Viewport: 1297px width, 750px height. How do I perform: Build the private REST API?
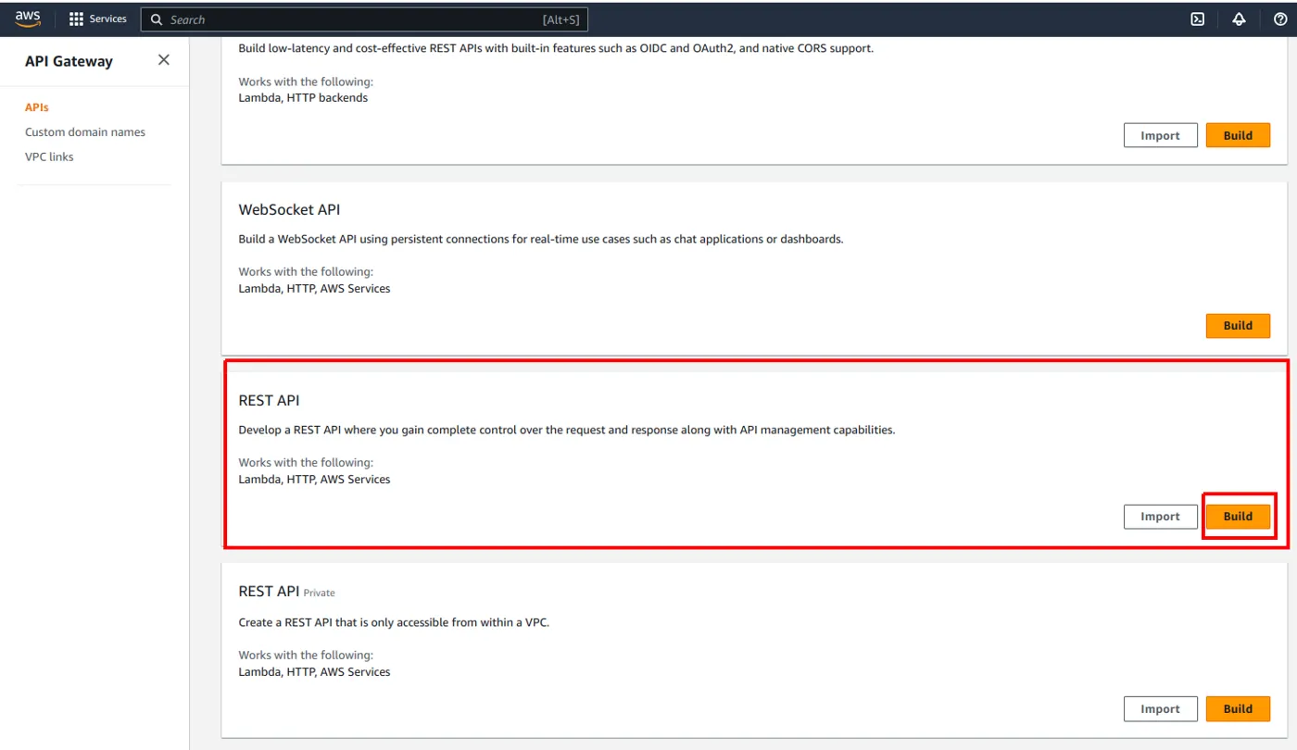coord(1238,709)
